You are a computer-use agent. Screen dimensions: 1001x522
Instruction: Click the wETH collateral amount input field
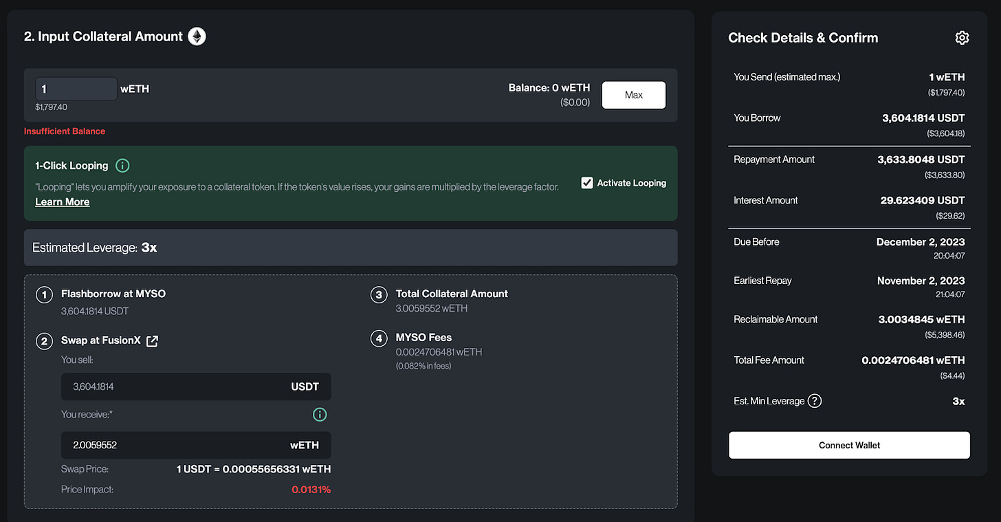click(76, 89)
